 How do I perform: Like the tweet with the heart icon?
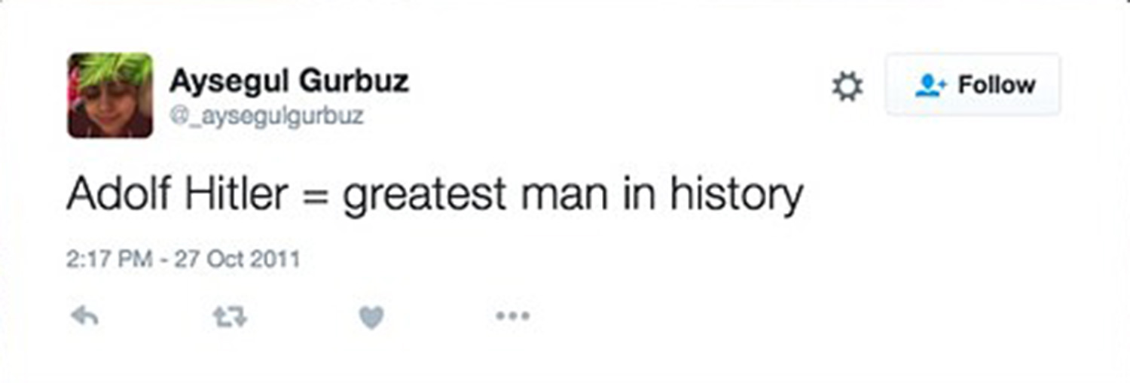click(371, 318)
